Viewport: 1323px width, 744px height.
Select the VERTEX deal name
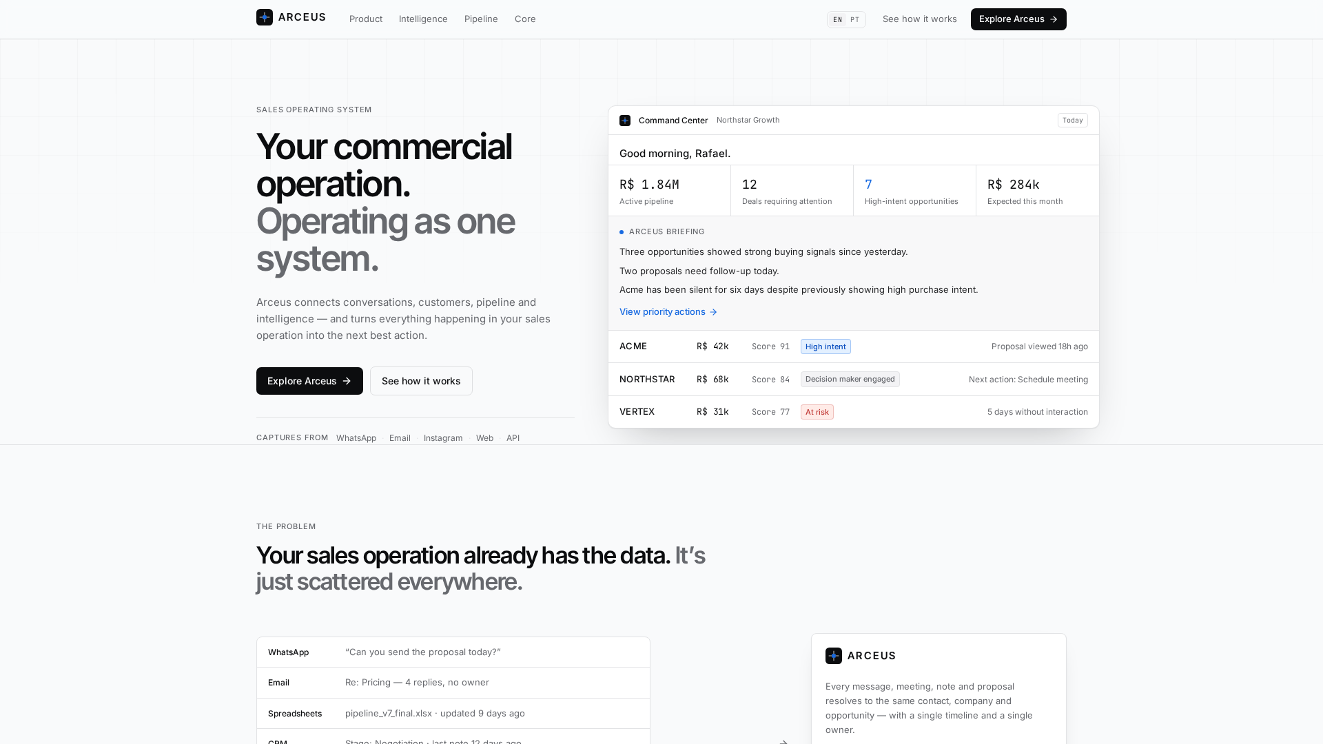pyautogui.click(x=637, y=412)
